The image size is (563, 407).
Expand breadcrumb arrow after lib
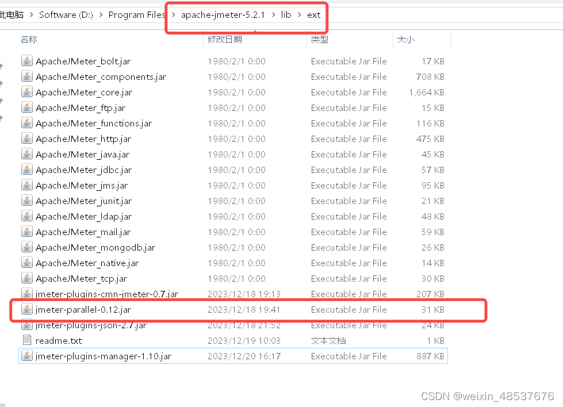pyautogui.click(x=300, y=15)
